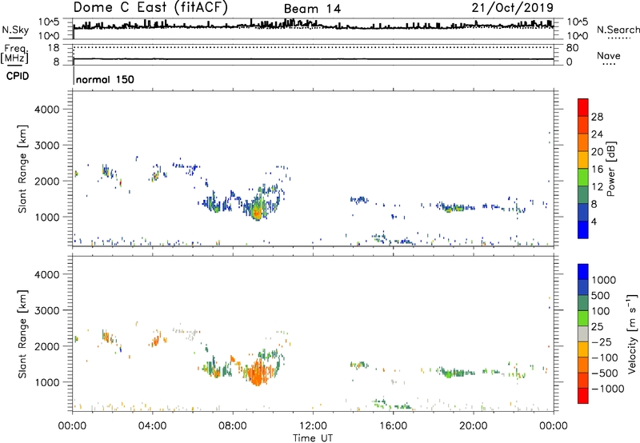Pick the red bottom segment of velocity colorbar

(583, 396)
